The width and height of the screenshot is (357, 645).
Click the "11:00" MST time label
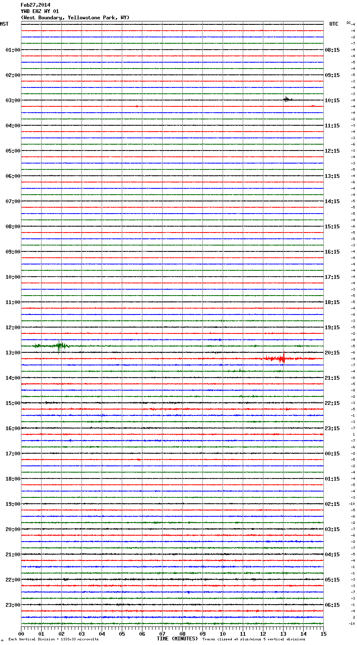pos(13,302)
